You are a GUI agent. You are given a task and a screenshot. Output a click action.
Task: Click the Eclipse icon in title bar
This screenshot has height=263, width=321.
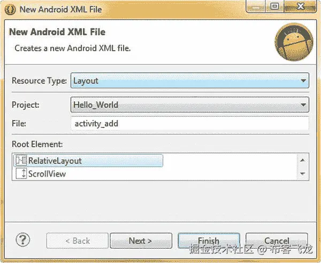pyautogui.click(x=10, y=10)
